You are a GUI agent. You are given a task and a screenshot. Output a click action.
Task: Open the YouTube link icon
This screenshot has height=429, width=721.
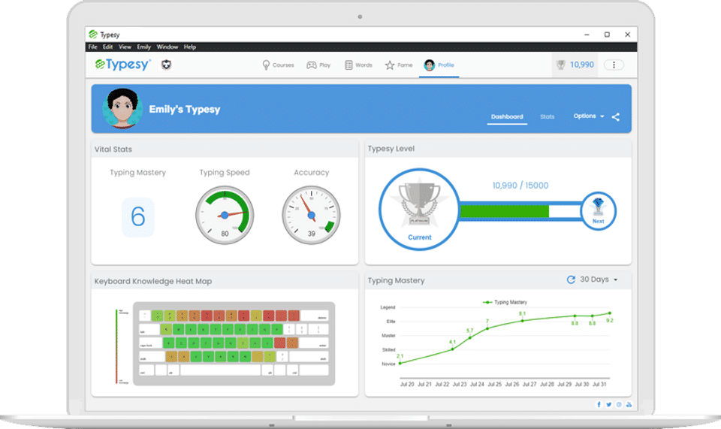coord(629,405)
